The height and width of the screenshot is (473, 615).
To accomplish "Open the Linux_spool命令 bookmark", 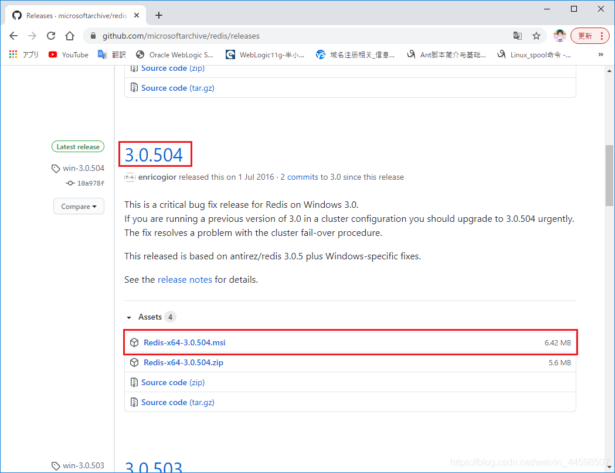I will 534,55.
